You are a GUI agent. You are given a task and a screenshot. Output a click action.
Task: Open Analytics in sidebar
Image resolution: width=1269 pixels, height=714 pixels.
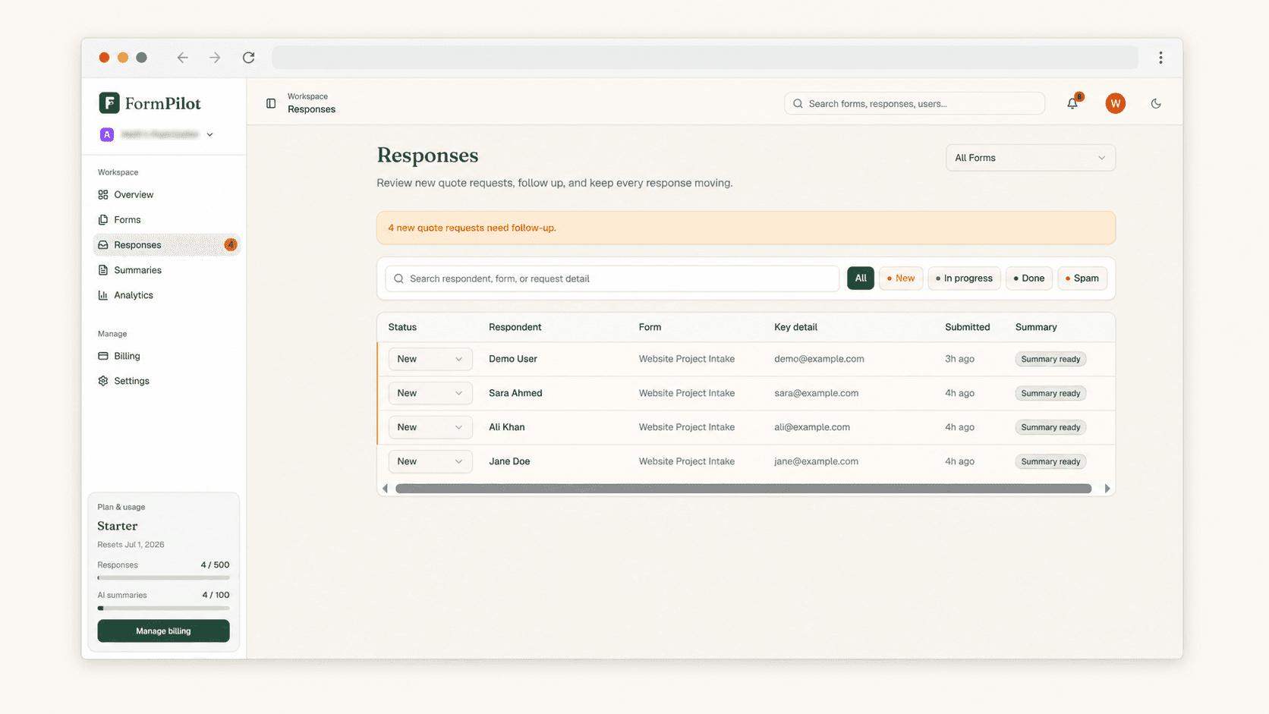166,295
